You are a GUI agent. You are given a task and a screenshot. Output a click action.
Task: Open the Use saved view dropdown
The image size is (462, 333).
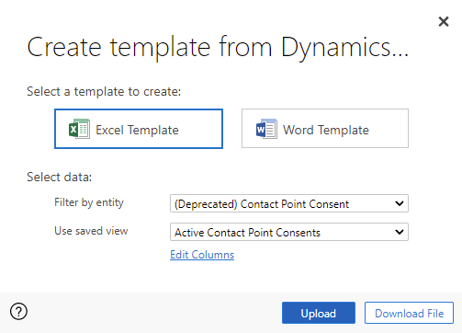coord(289,232)
